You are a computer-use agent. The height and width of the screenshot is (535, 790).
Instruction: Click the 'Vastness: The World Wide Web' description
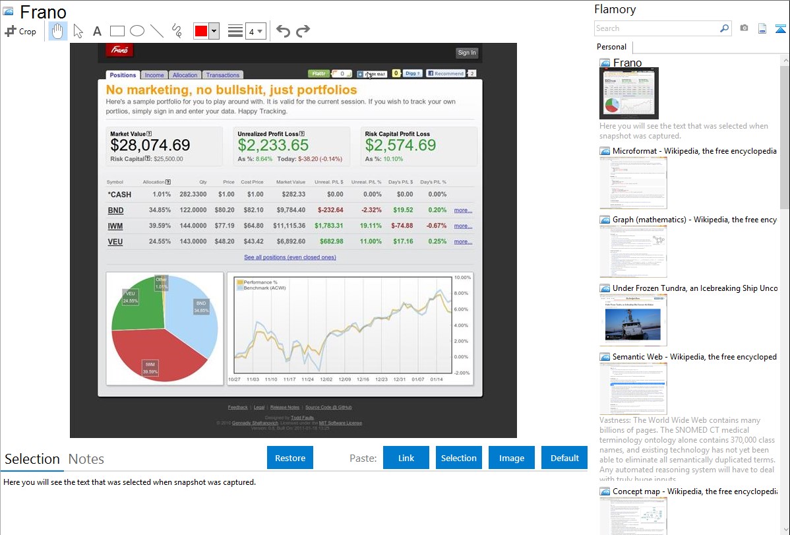coord(687,450)
